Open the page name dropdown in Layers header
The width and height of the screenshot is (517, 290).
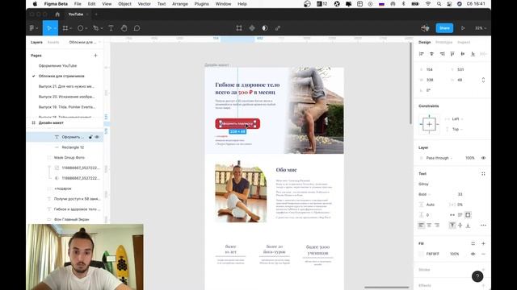84,43
